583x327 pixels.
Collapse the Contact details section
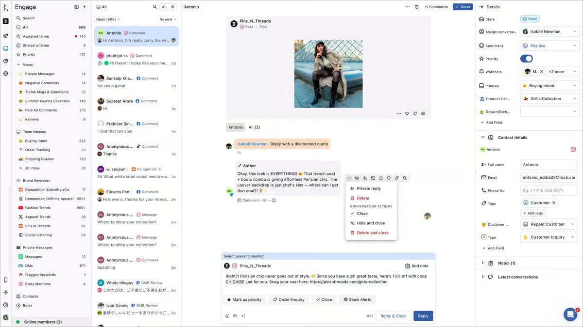[x=482, y=138]
